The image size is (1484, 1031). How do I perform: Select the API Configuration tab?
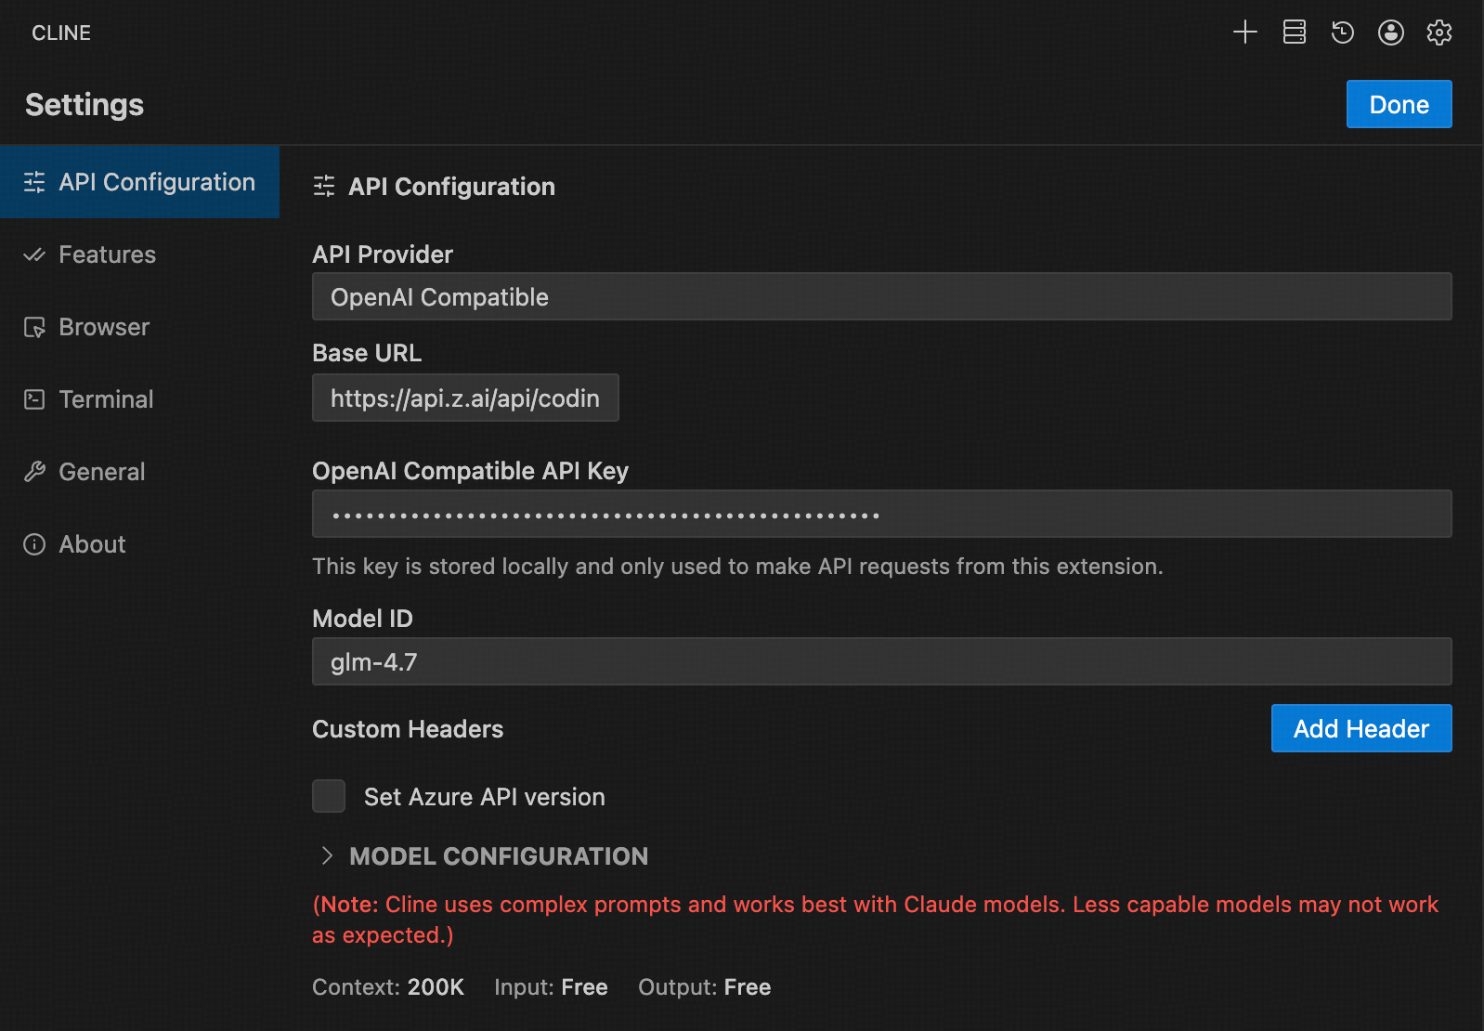point(139,182)
